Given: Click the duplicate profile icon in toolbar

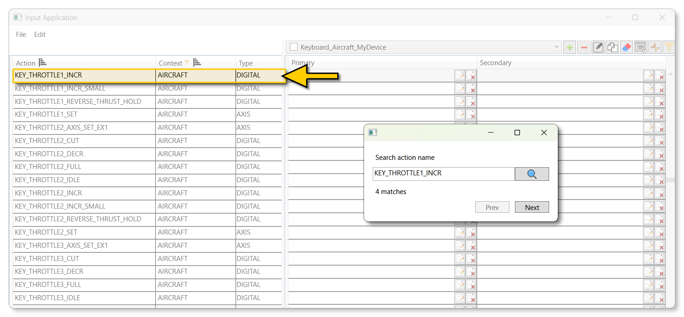Looking at the screenshot, I should 612,47.
